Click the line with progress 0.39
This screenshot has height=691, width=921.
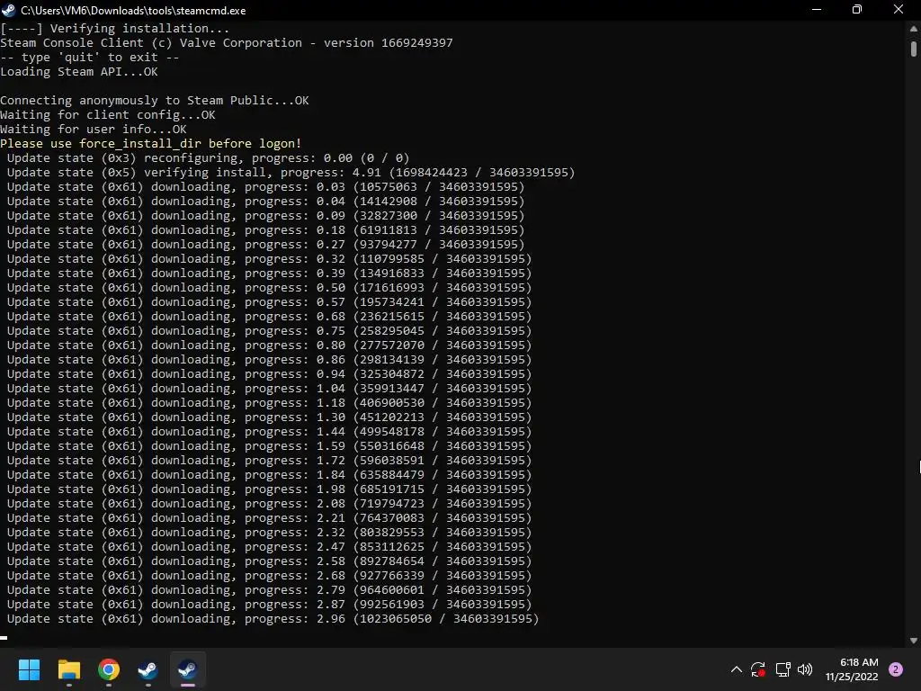pyautogui.click(x=269, y=274)
